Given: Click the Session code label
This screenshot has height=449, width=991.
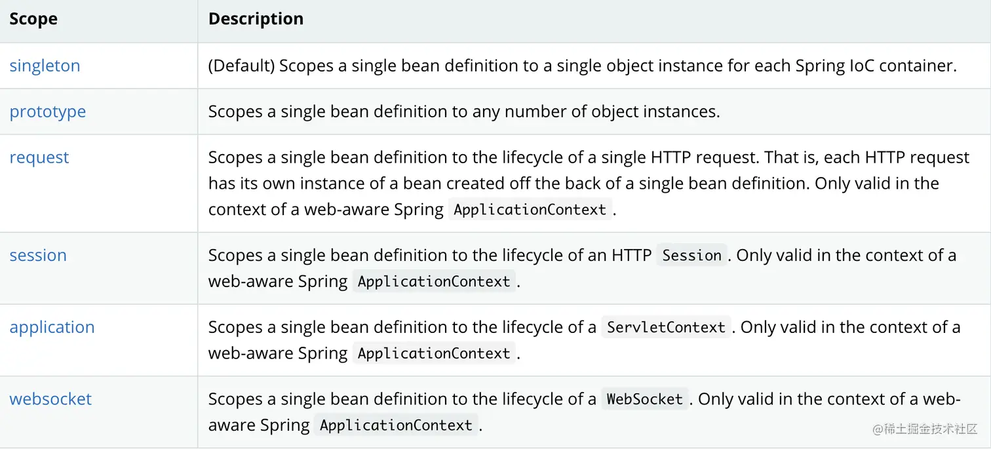Looking at the screenshot, I should (691, 256).
